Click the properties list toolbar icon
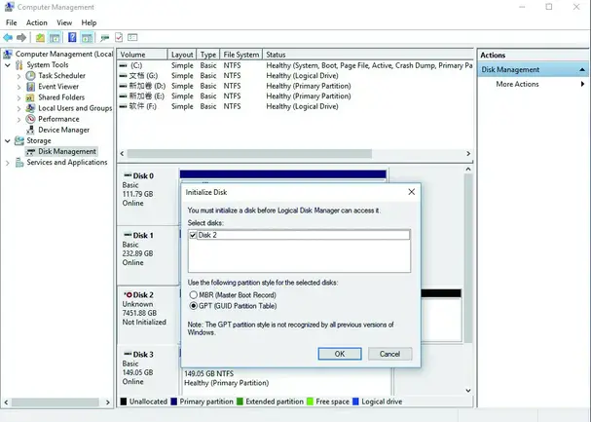The width and height of the screenshot is (591, 422). tap(132, 37)
